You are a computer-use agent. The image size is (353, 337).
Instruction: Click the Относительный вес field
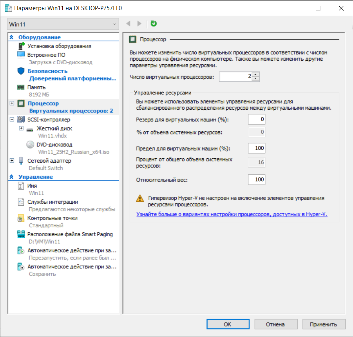(257, 179)
